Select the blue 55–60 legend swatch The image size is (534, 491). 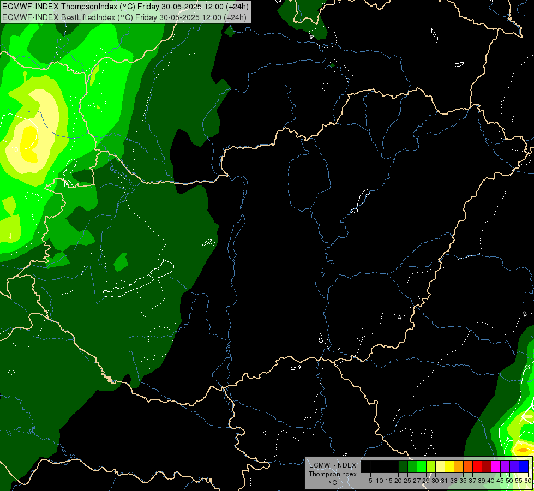pos(524,467)
